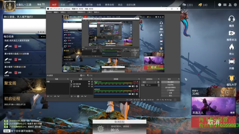
Task: Open the 问卷 survey icon
Action: click(x=231, y=62)
